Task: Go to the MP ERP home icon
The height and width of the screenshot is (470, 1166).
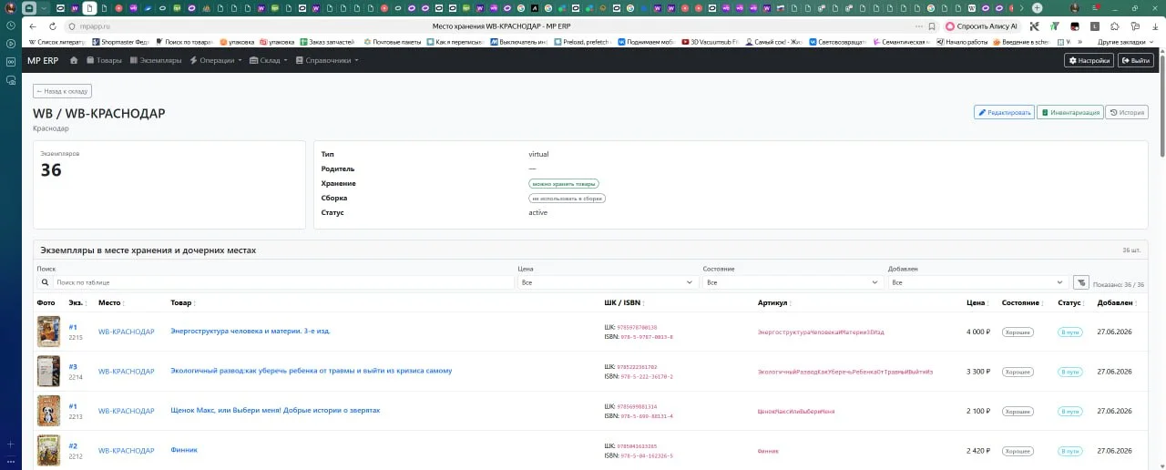Action: pos(74,60)
